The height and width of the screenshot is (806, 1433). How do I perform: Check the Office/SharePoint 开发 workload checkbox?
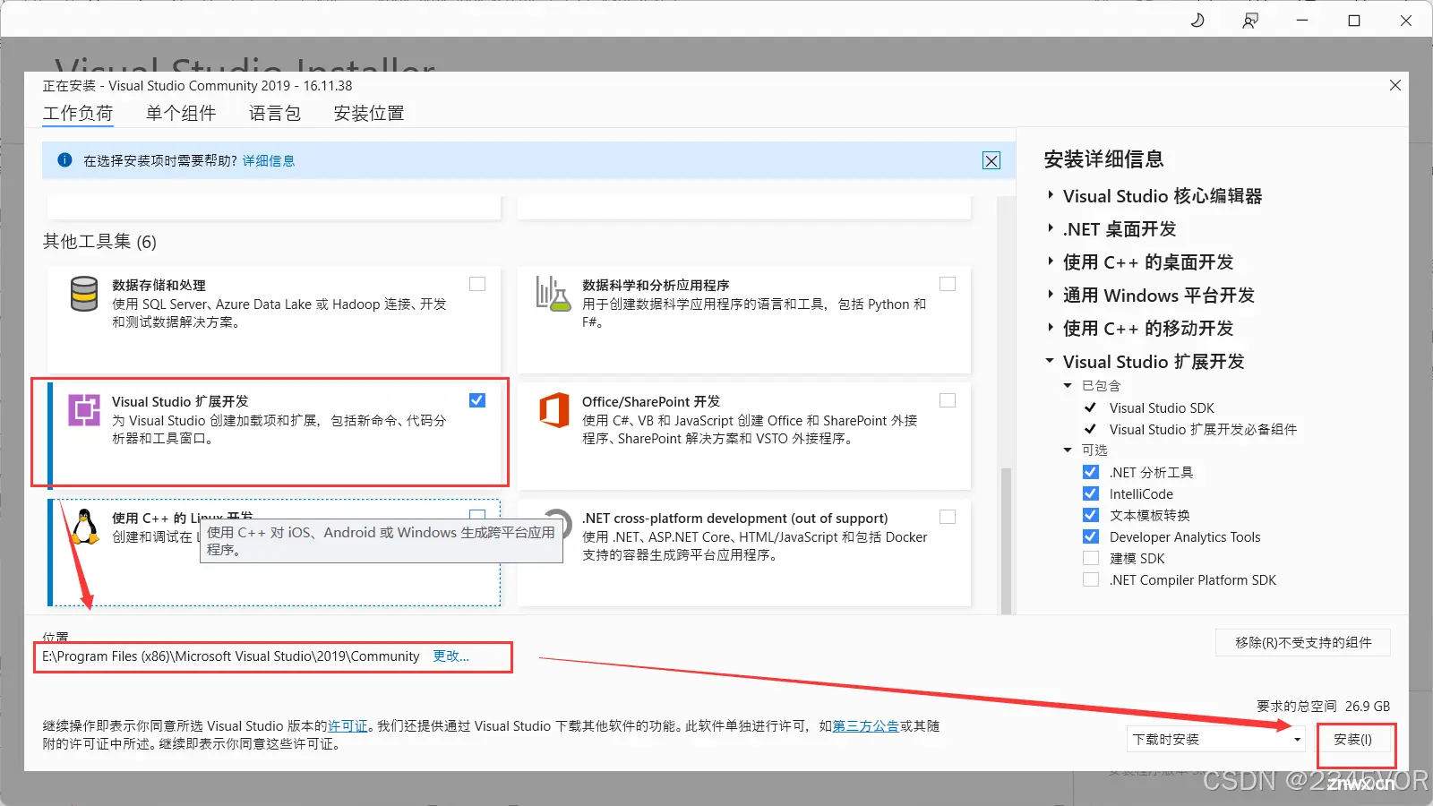tap(948, 400)
